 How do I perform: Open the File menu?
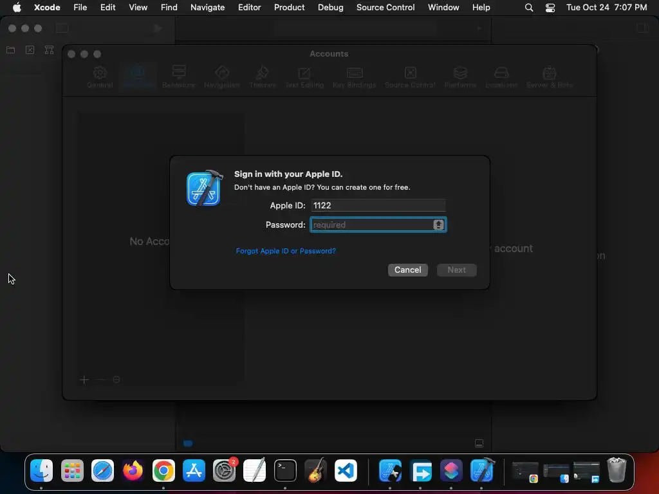80,8
